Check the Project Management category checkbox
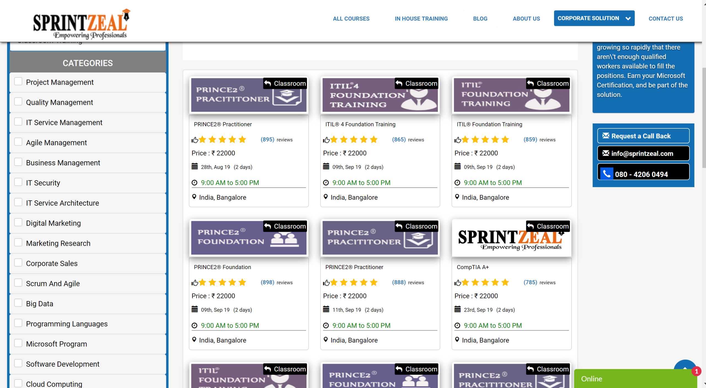The width and height of the screenshot is (706, 388). click(18, 81)
